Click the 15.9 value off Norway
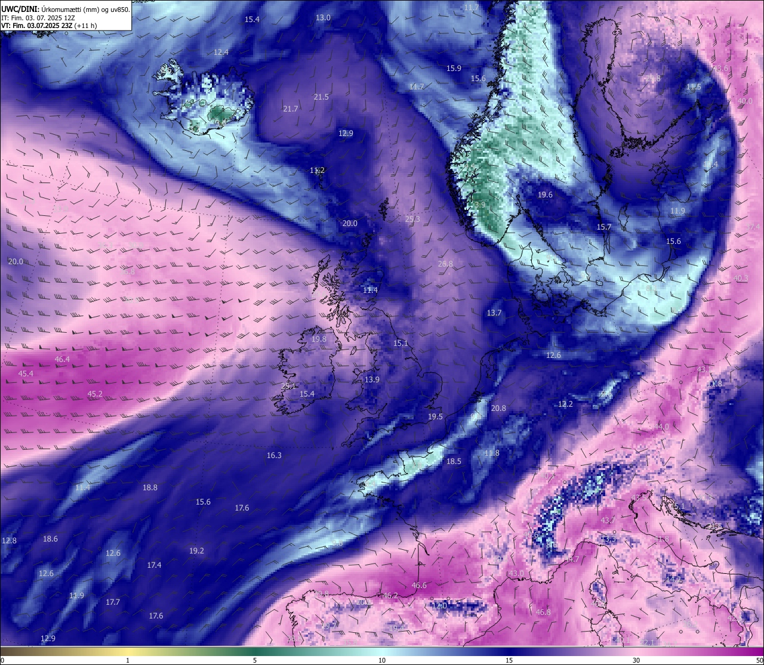The width and height of the screenshot is (764, 665). 454,69
